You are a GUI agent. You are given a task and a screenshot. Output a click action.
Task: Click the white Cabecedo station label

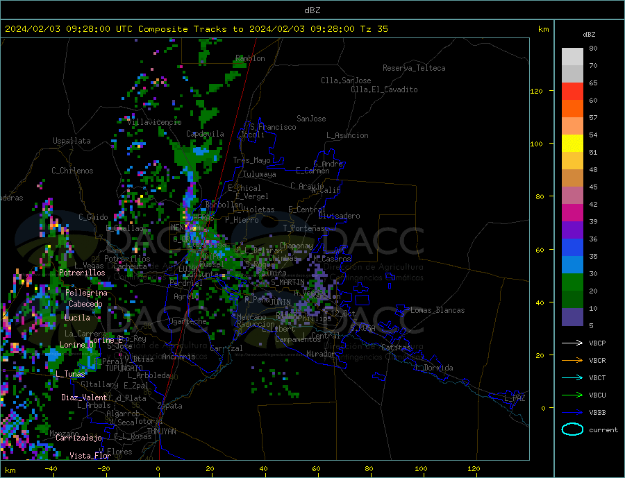pos(85,305)
